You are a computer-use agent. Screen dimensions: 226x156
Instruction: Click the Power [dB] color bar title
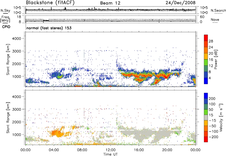(x=216, y=59)
